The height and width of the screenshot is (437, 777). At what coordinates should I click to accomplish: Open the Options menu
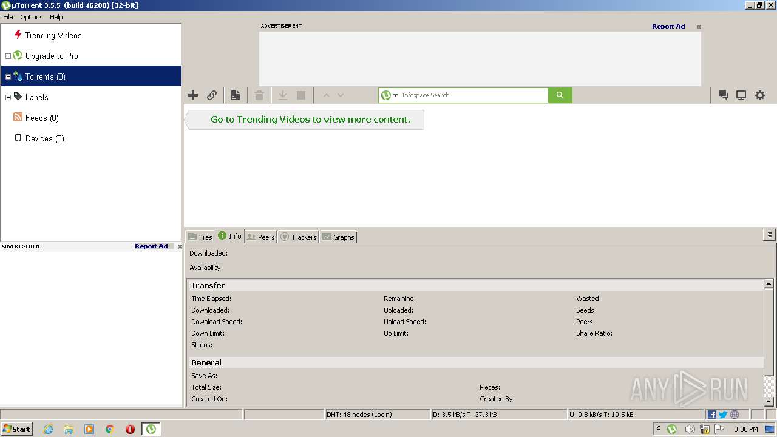click(32, 17)
